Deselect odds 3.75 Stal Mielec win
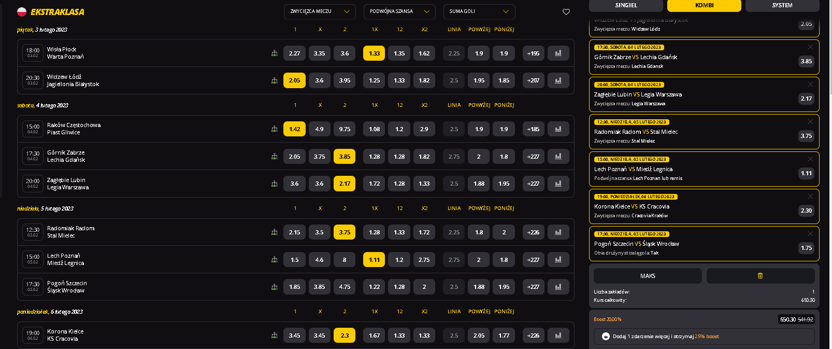The height and width of the screenshot is (349, 832). tap(345, 232)
